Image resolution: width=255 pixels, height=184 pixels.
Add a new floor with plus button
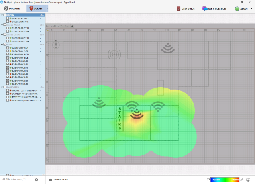[x=72, y=26]
